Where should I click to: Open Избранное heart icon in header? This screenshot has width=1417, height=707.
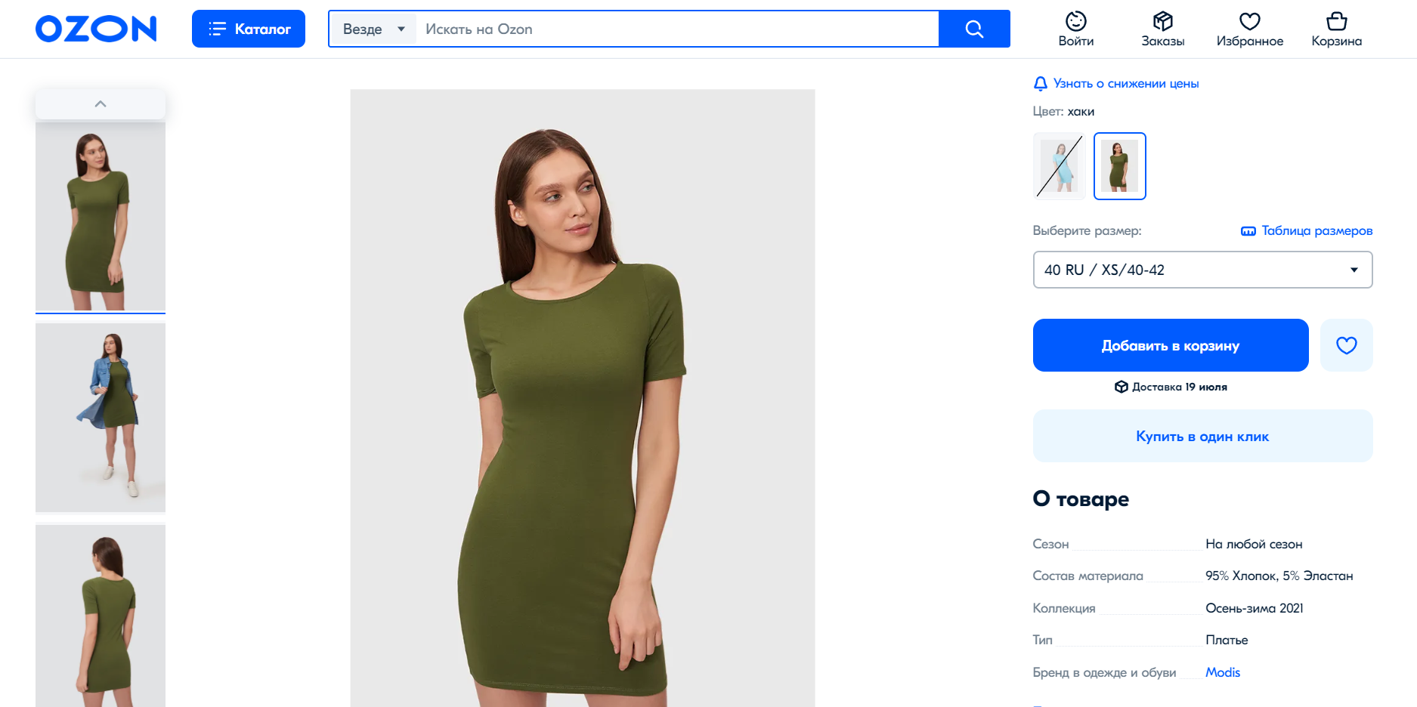(x=1250, y=20)
